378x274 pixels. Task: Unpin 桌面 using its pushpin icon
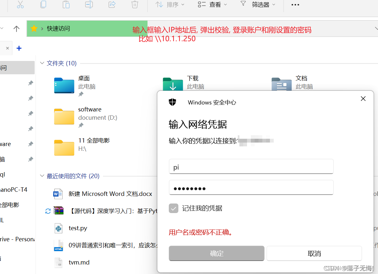pyautogui.click(x=81, y=94)
